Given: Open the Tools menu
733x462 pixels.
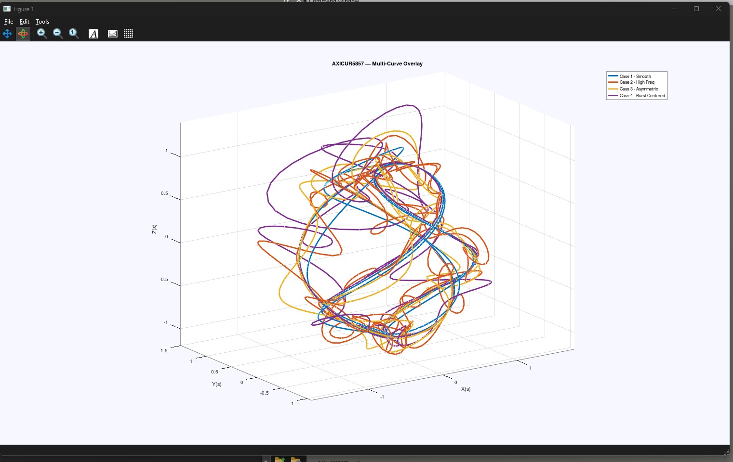Looking at the screenshot, I should pyautogui.click(x=42, y=22).
